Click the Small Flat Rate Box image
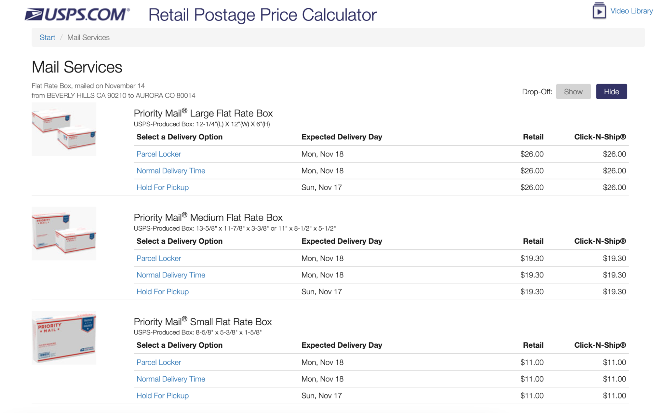 [x=64, y=337]
